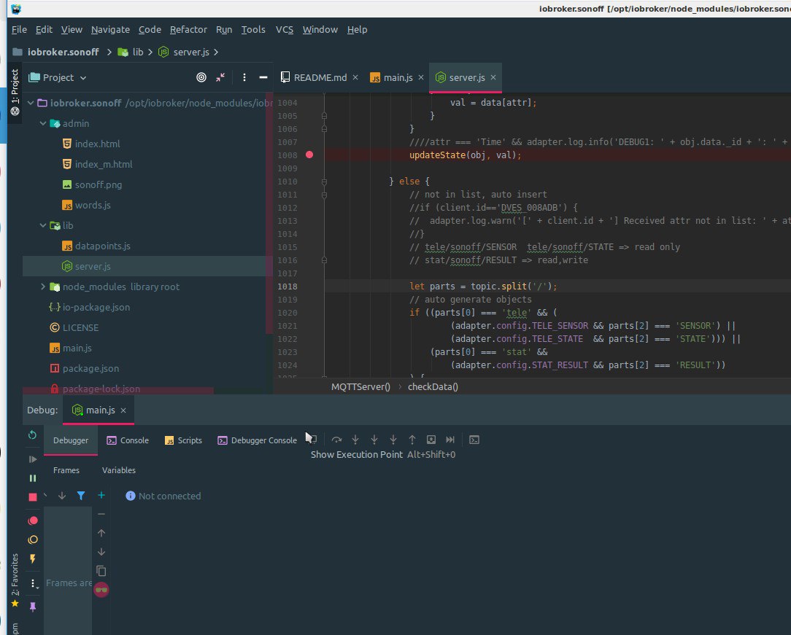Open 1: Project side tool window button
The width and height of the screenshot is (791, 635).
(15, 93)
